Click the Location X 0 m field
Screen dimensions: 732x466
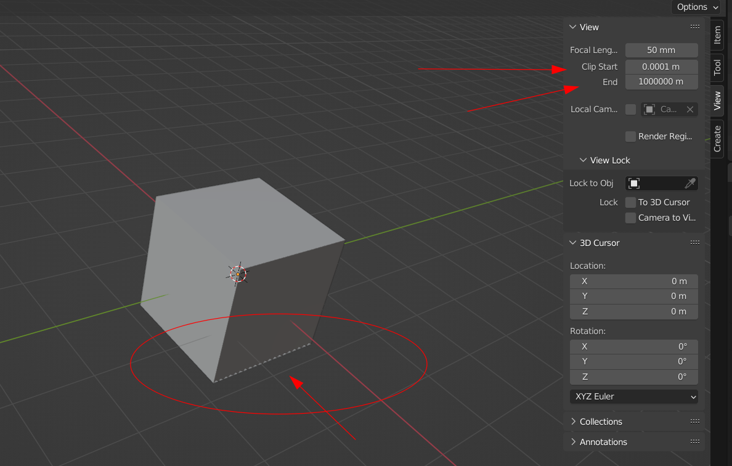634,281
